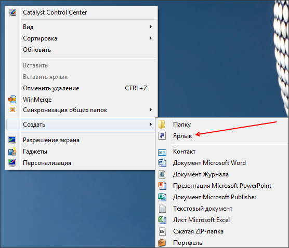Open Разрешение экрана
289x248 pixels.
pyautogui.click(x=81, y=140)
